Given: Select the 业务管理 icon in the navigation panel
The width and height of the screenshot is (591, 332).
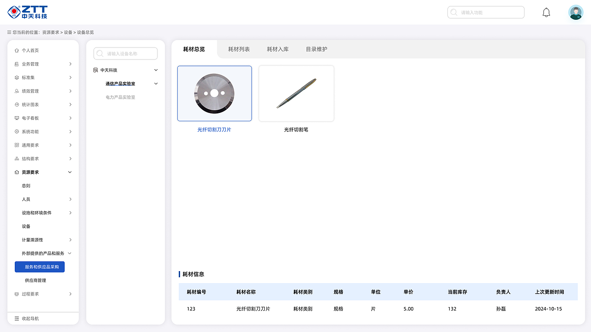Looking at the screenshot, I should click(x=17, y=64).
